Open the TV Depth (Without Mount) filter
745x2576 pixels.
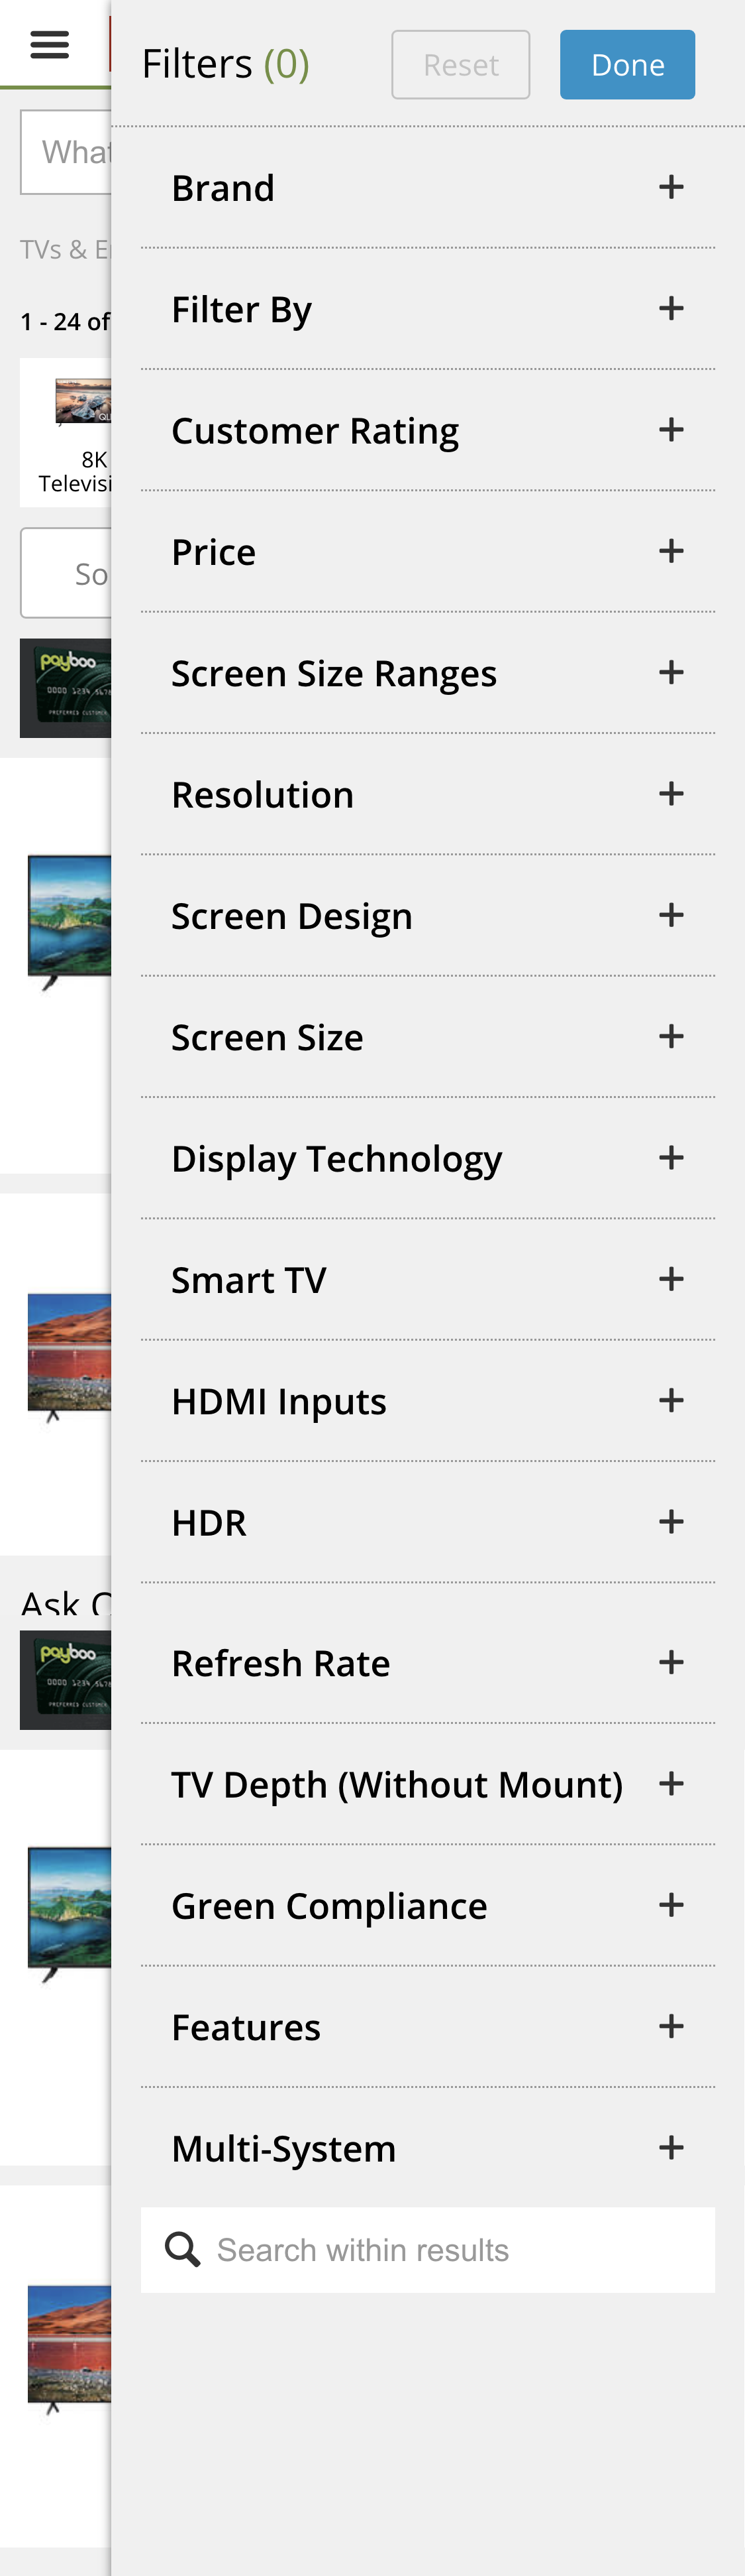click(672, 1782)
